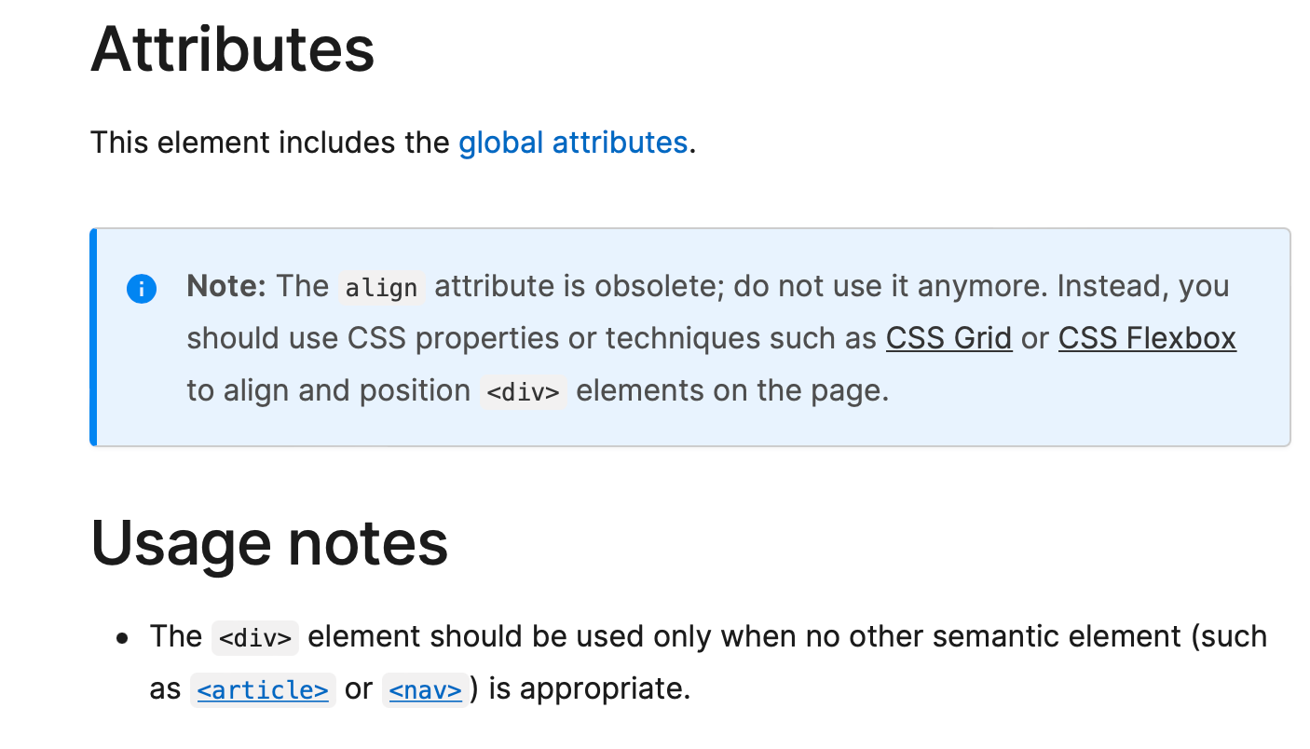This screenshot has height=749, width=1310.
Task: Click the <div> code inside the note box
Action: point(524,392)
